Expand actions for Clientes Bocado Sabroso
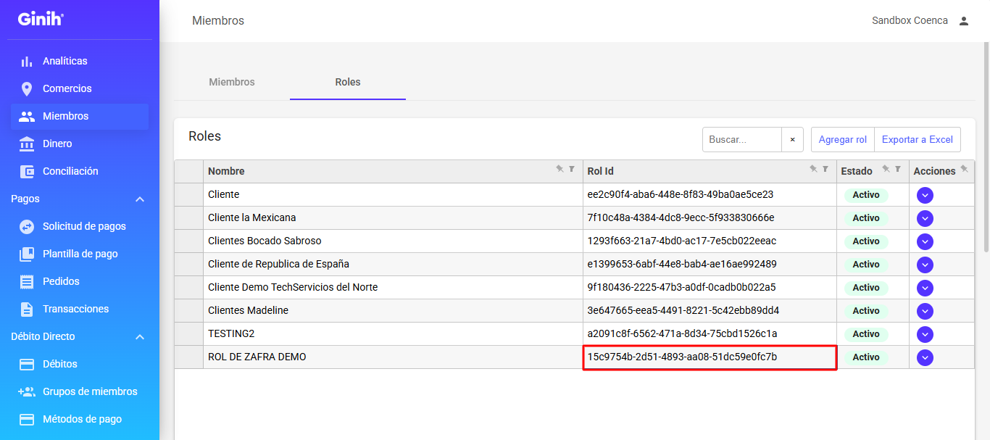 click(925, 241)
